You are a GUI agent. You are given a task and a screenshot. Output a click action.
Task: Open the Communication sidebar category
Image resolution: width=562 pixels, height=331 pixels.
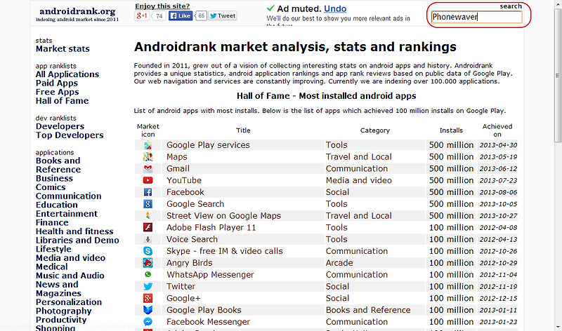(x=68, y=196)
